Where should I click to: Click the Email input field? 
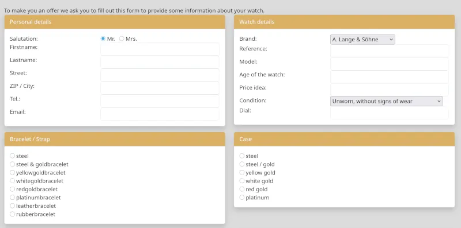pos(160,114)
